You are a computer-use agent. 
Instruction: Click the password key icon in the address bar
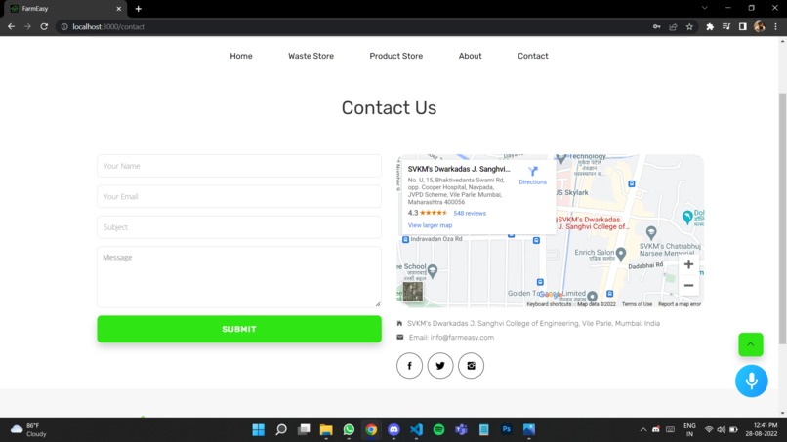click(656, 26)
